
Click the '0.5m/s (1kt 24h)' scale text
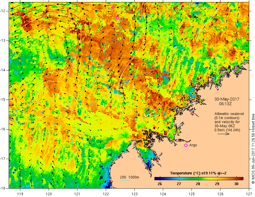coord(227,130)
